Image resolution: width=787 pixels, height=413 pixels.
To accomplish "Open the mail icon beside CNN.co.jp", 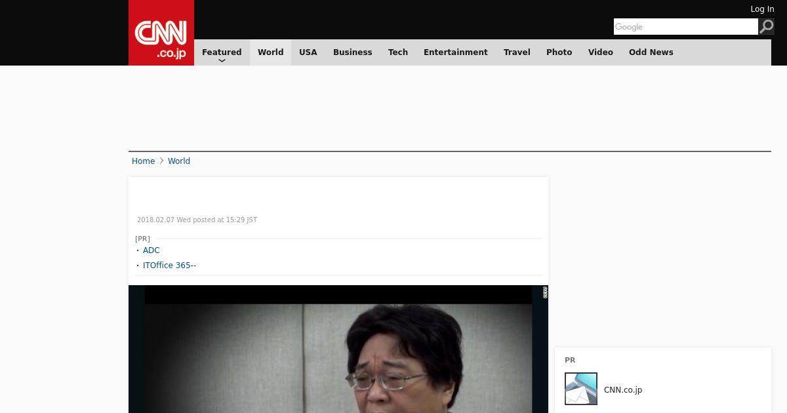I will pos(581,389).
